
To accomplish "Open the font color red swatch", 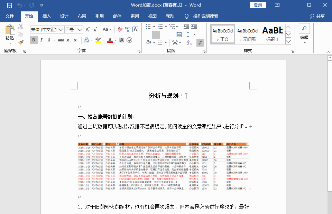I will coord(110,40).
